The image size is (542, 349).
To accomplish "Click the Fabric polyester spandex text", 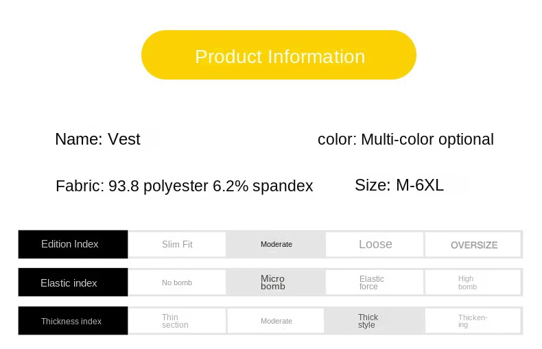I will pos(184,186).
